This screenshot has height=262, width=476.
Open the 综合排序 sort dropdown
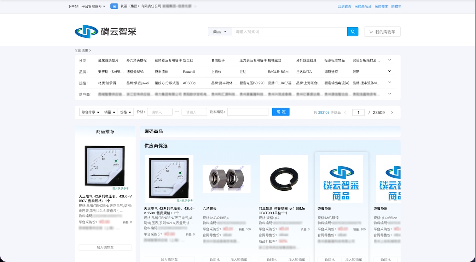tap(90, 112)
